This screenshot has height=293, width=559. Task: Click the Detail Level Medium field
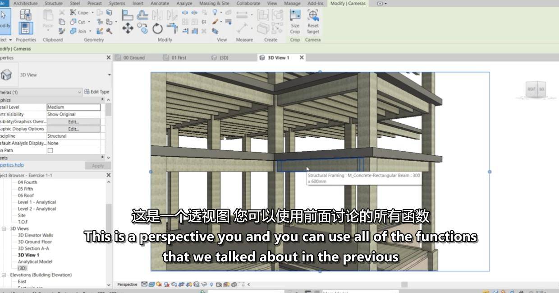73,107
